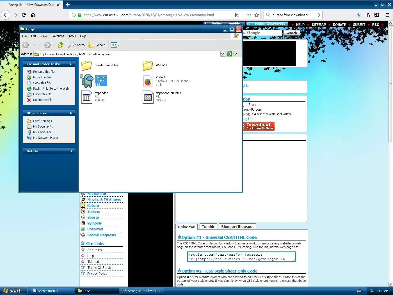Select the tmpaddon file

point(95,97)
